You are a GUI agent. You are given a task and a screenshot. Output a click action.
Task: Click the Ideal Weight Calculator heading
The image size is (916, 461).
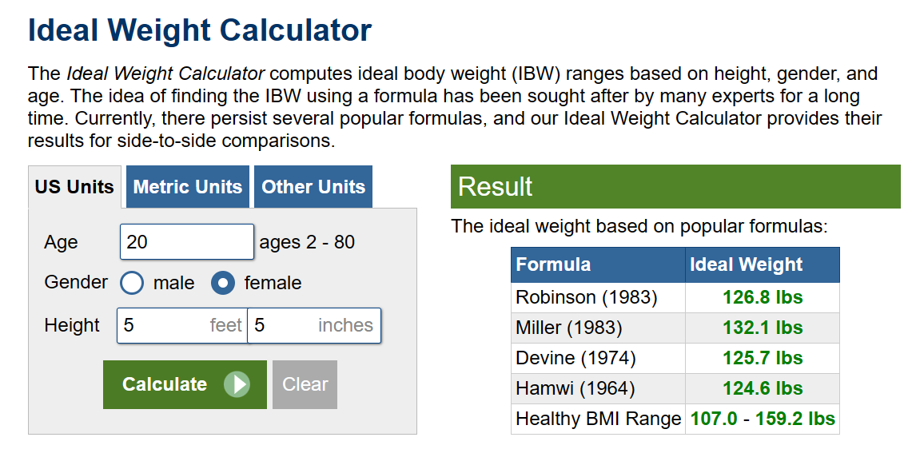(200, 31)
